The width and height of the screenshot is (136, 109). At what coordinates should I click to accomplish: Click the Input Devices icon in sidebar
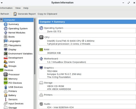click(6, 104)
